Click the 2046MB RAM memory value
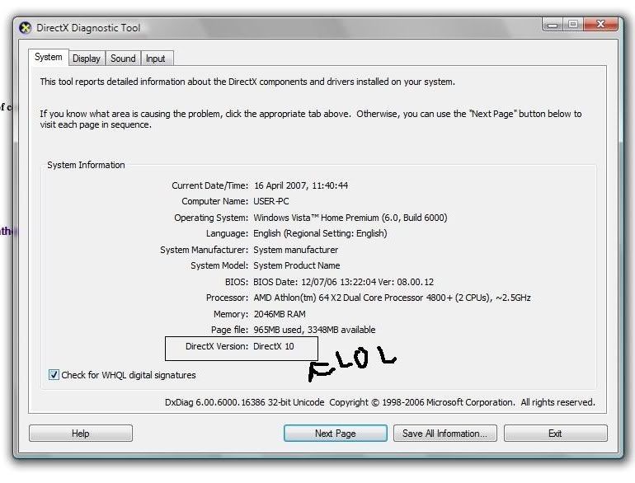This screenshot has width=635, height=483. [x=280, y=314]
